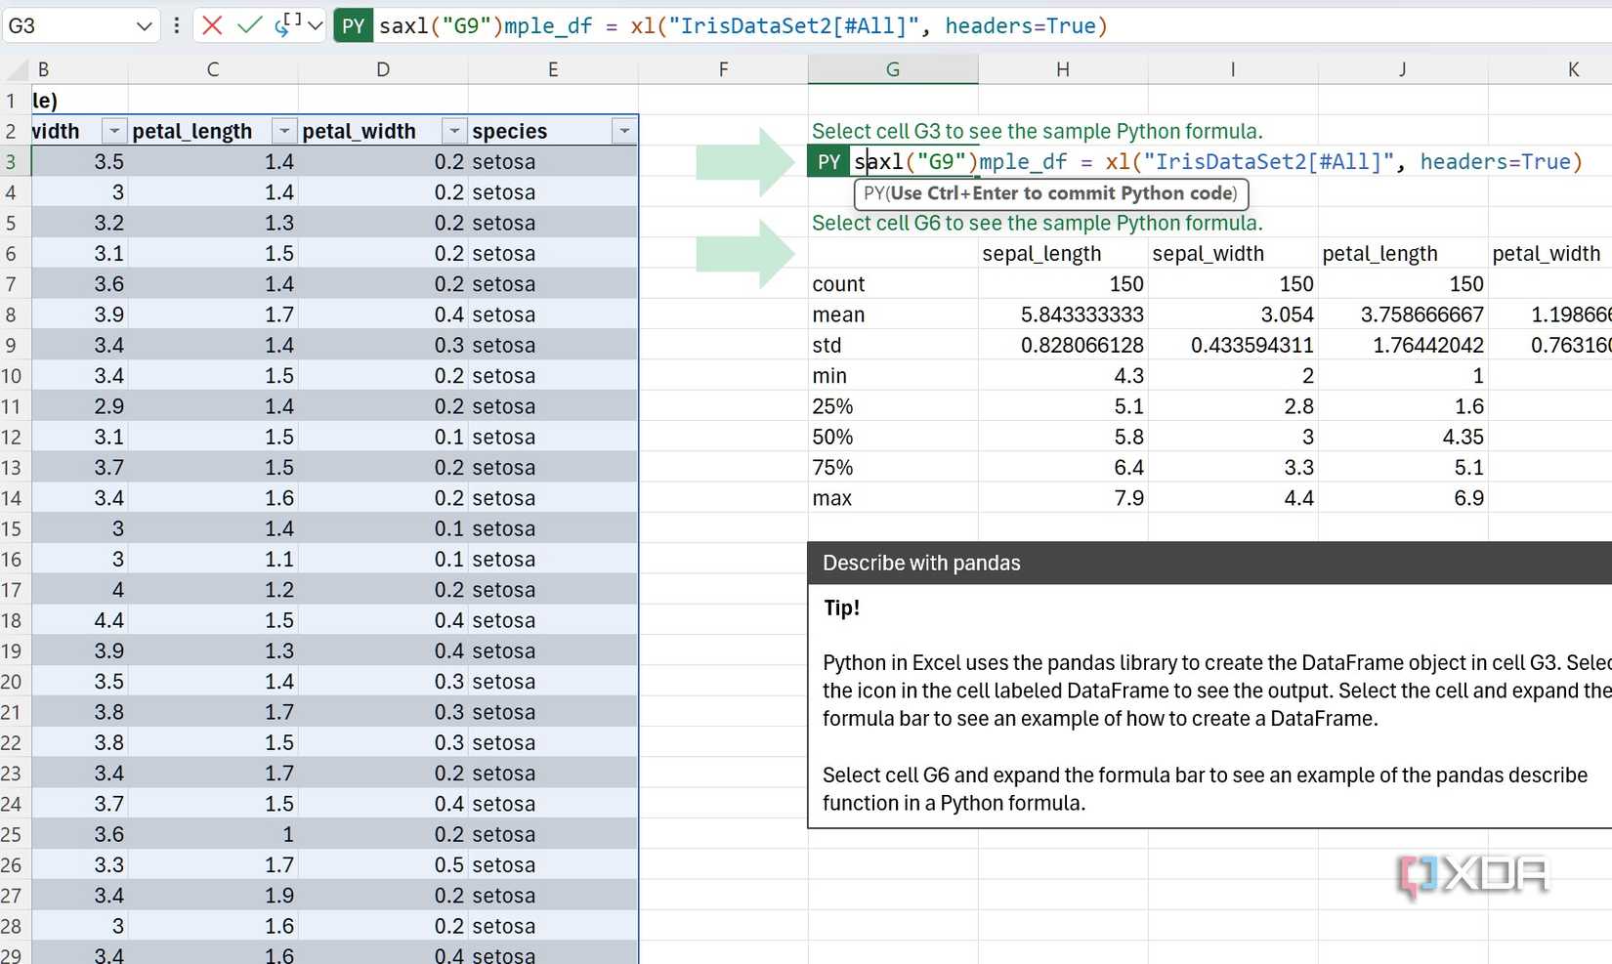Select column G header
The height and width of the screenshot is (964, 1612).
click(x=892, y=68)
